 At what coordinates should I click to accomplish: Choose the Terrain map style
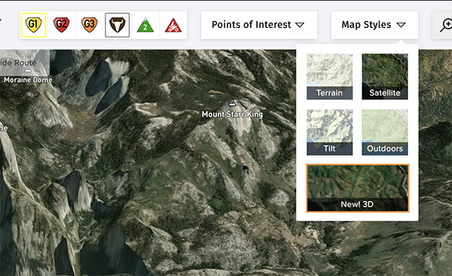click(x=329, y=77)
